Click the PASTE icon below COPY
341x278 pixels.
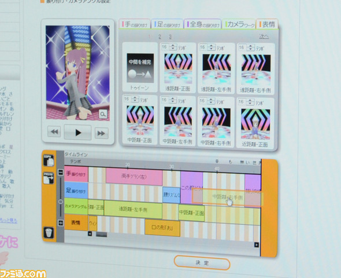49,178
